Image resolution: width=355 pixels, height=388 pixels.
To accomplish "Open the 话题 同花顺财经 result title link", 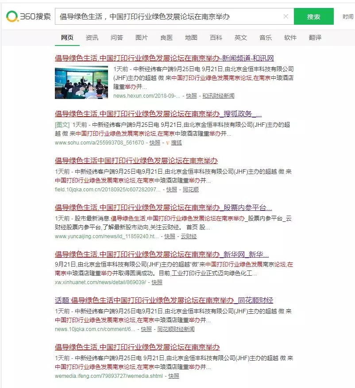I will click(x=164, y=300).
